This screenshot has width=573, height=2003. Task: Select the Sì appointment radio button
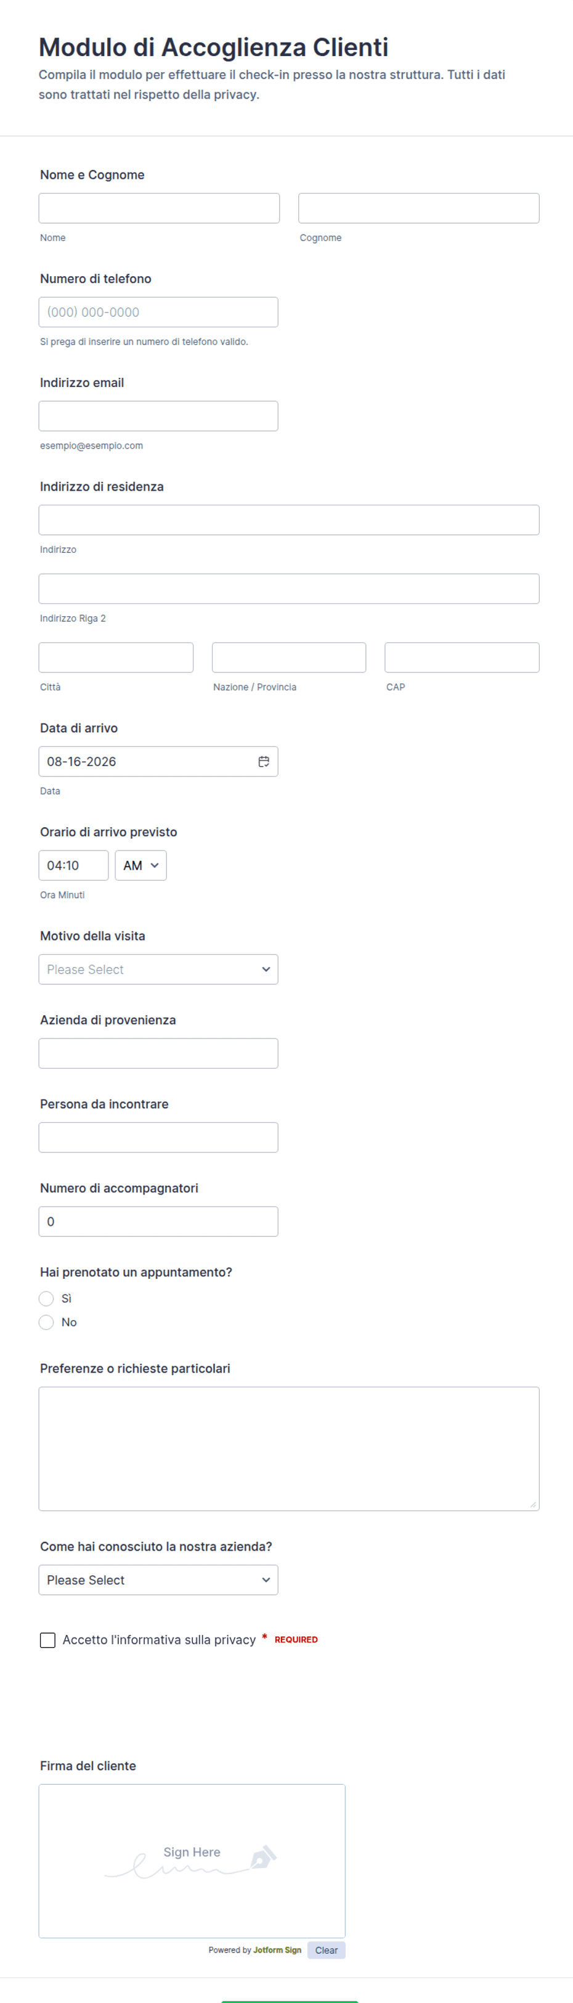[x=47, y=1299]
